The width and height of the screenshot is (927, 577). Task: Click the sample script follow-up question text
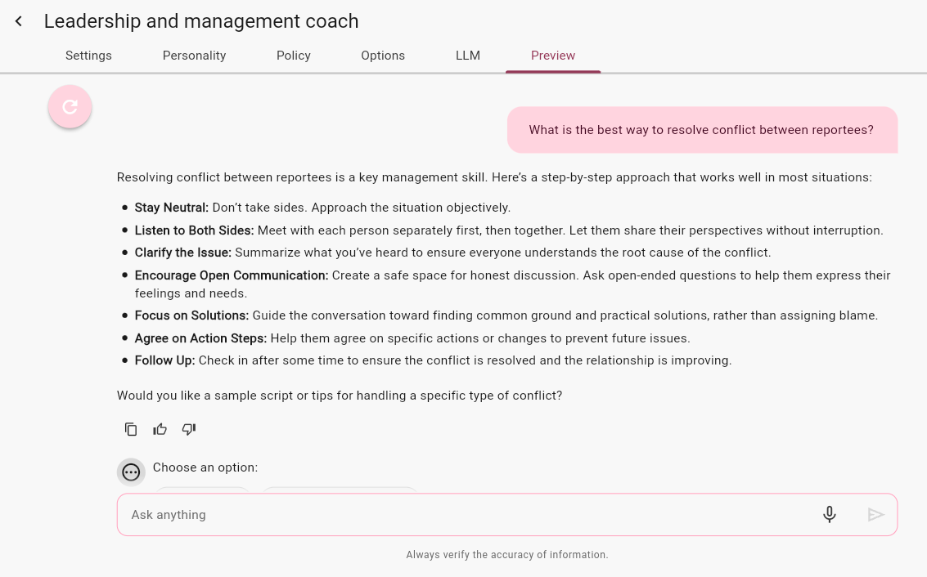click(340, 396)
